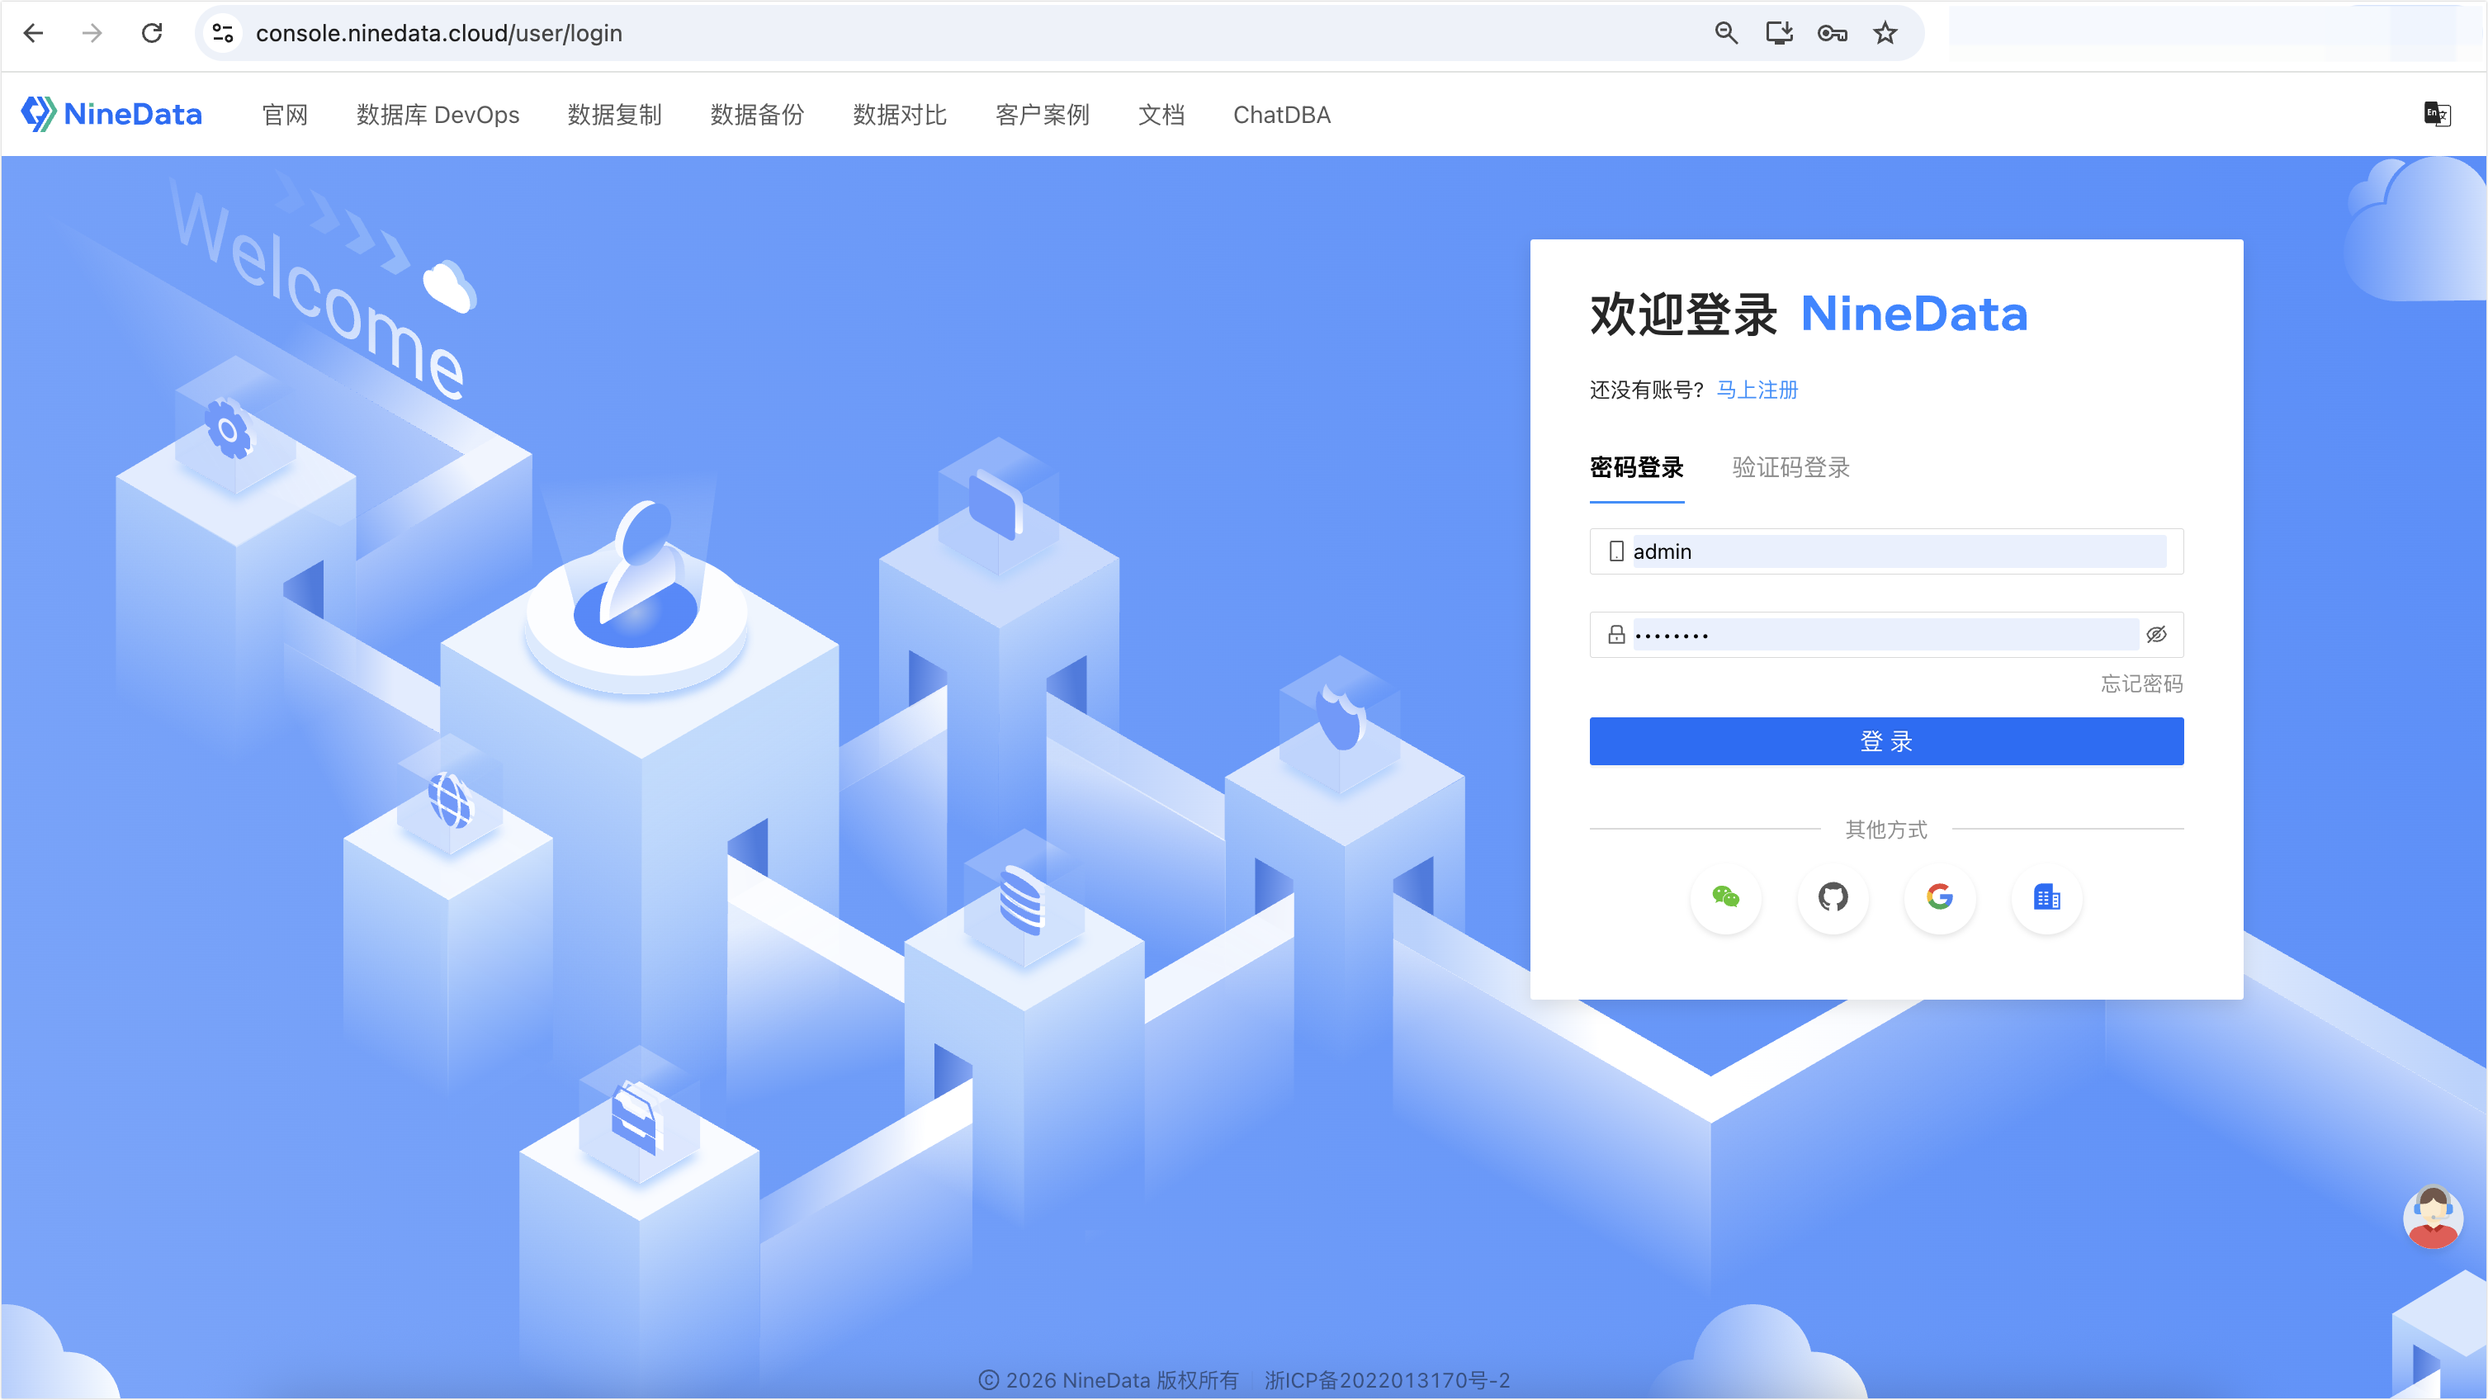
Task: Open the 官网 menu item
Action: [x=285, y=115]
